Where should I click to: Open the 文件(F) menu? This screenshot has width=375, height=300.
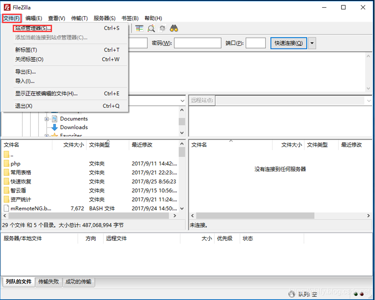pyautogui.click(x=11, y=18)
